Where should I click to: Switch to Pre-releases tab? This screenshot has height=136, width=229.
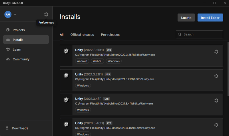coord(110,35)
